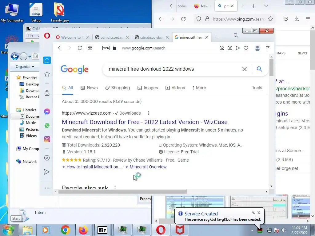Open Opera easy setup sliders icon

click(268, 48)
